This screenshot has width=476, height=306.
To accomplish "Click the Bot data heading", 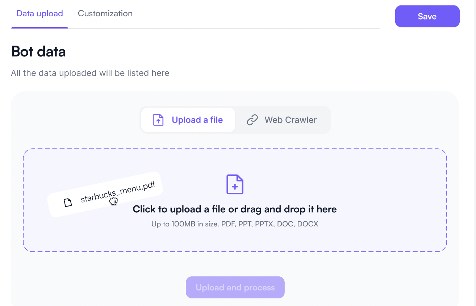I will coord(38,51).
